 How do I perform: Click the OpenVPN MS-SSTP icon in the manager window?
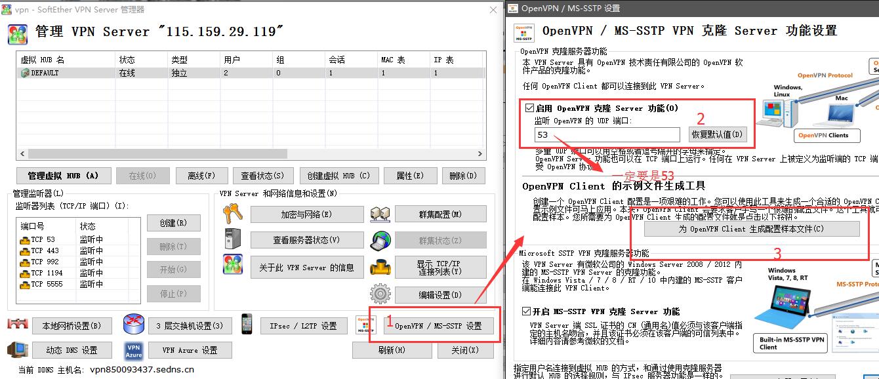pyautogui.click(x=366, y=325)
